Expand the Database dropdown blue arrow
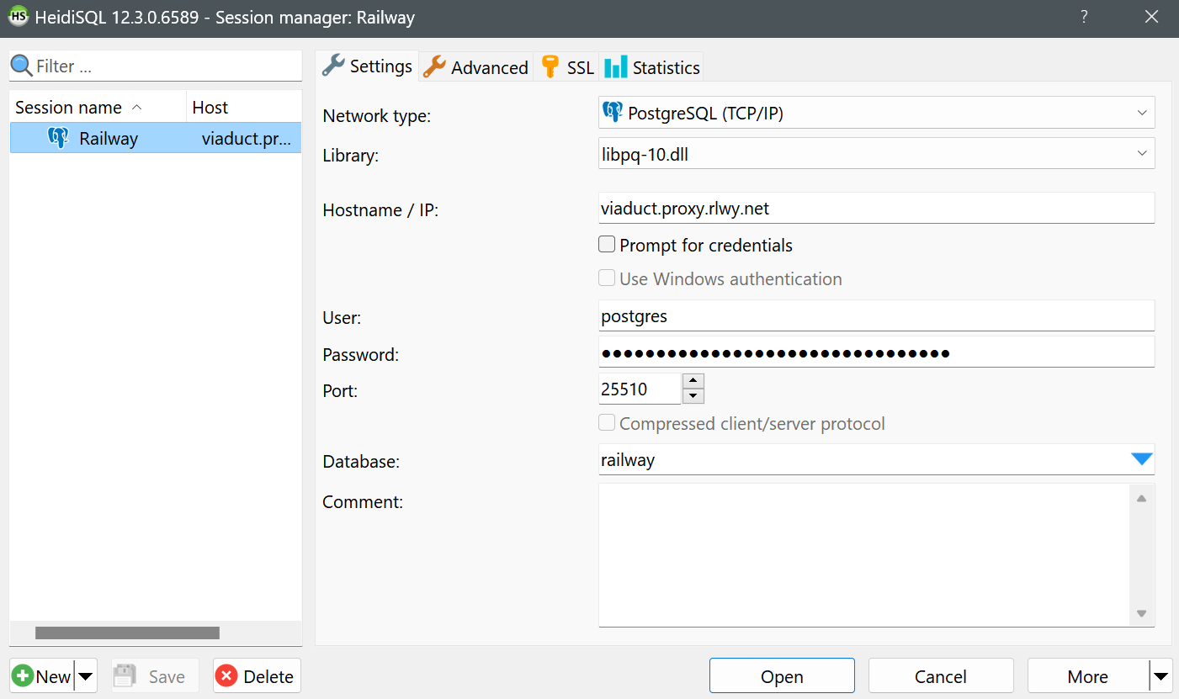The height and width of the screenshot is (699, 1179). coord(1141,459)
